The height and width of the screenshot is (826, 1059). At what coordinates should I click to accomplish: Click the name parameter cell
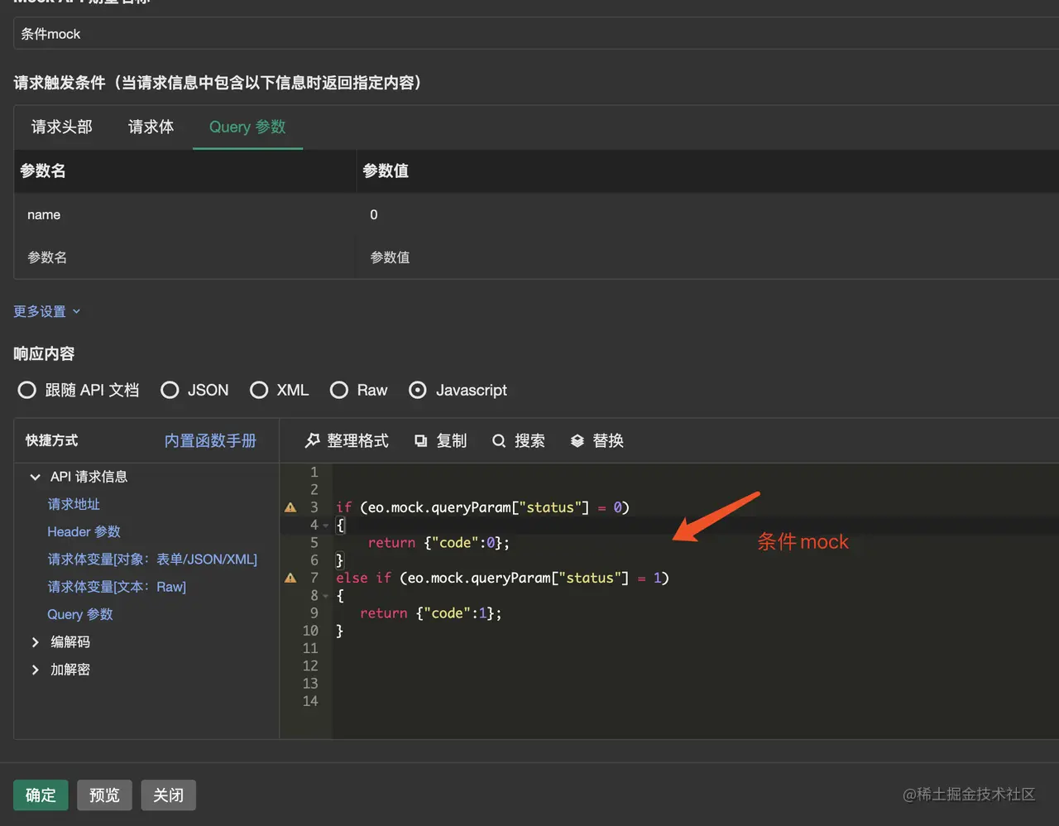tap(185, 214)
